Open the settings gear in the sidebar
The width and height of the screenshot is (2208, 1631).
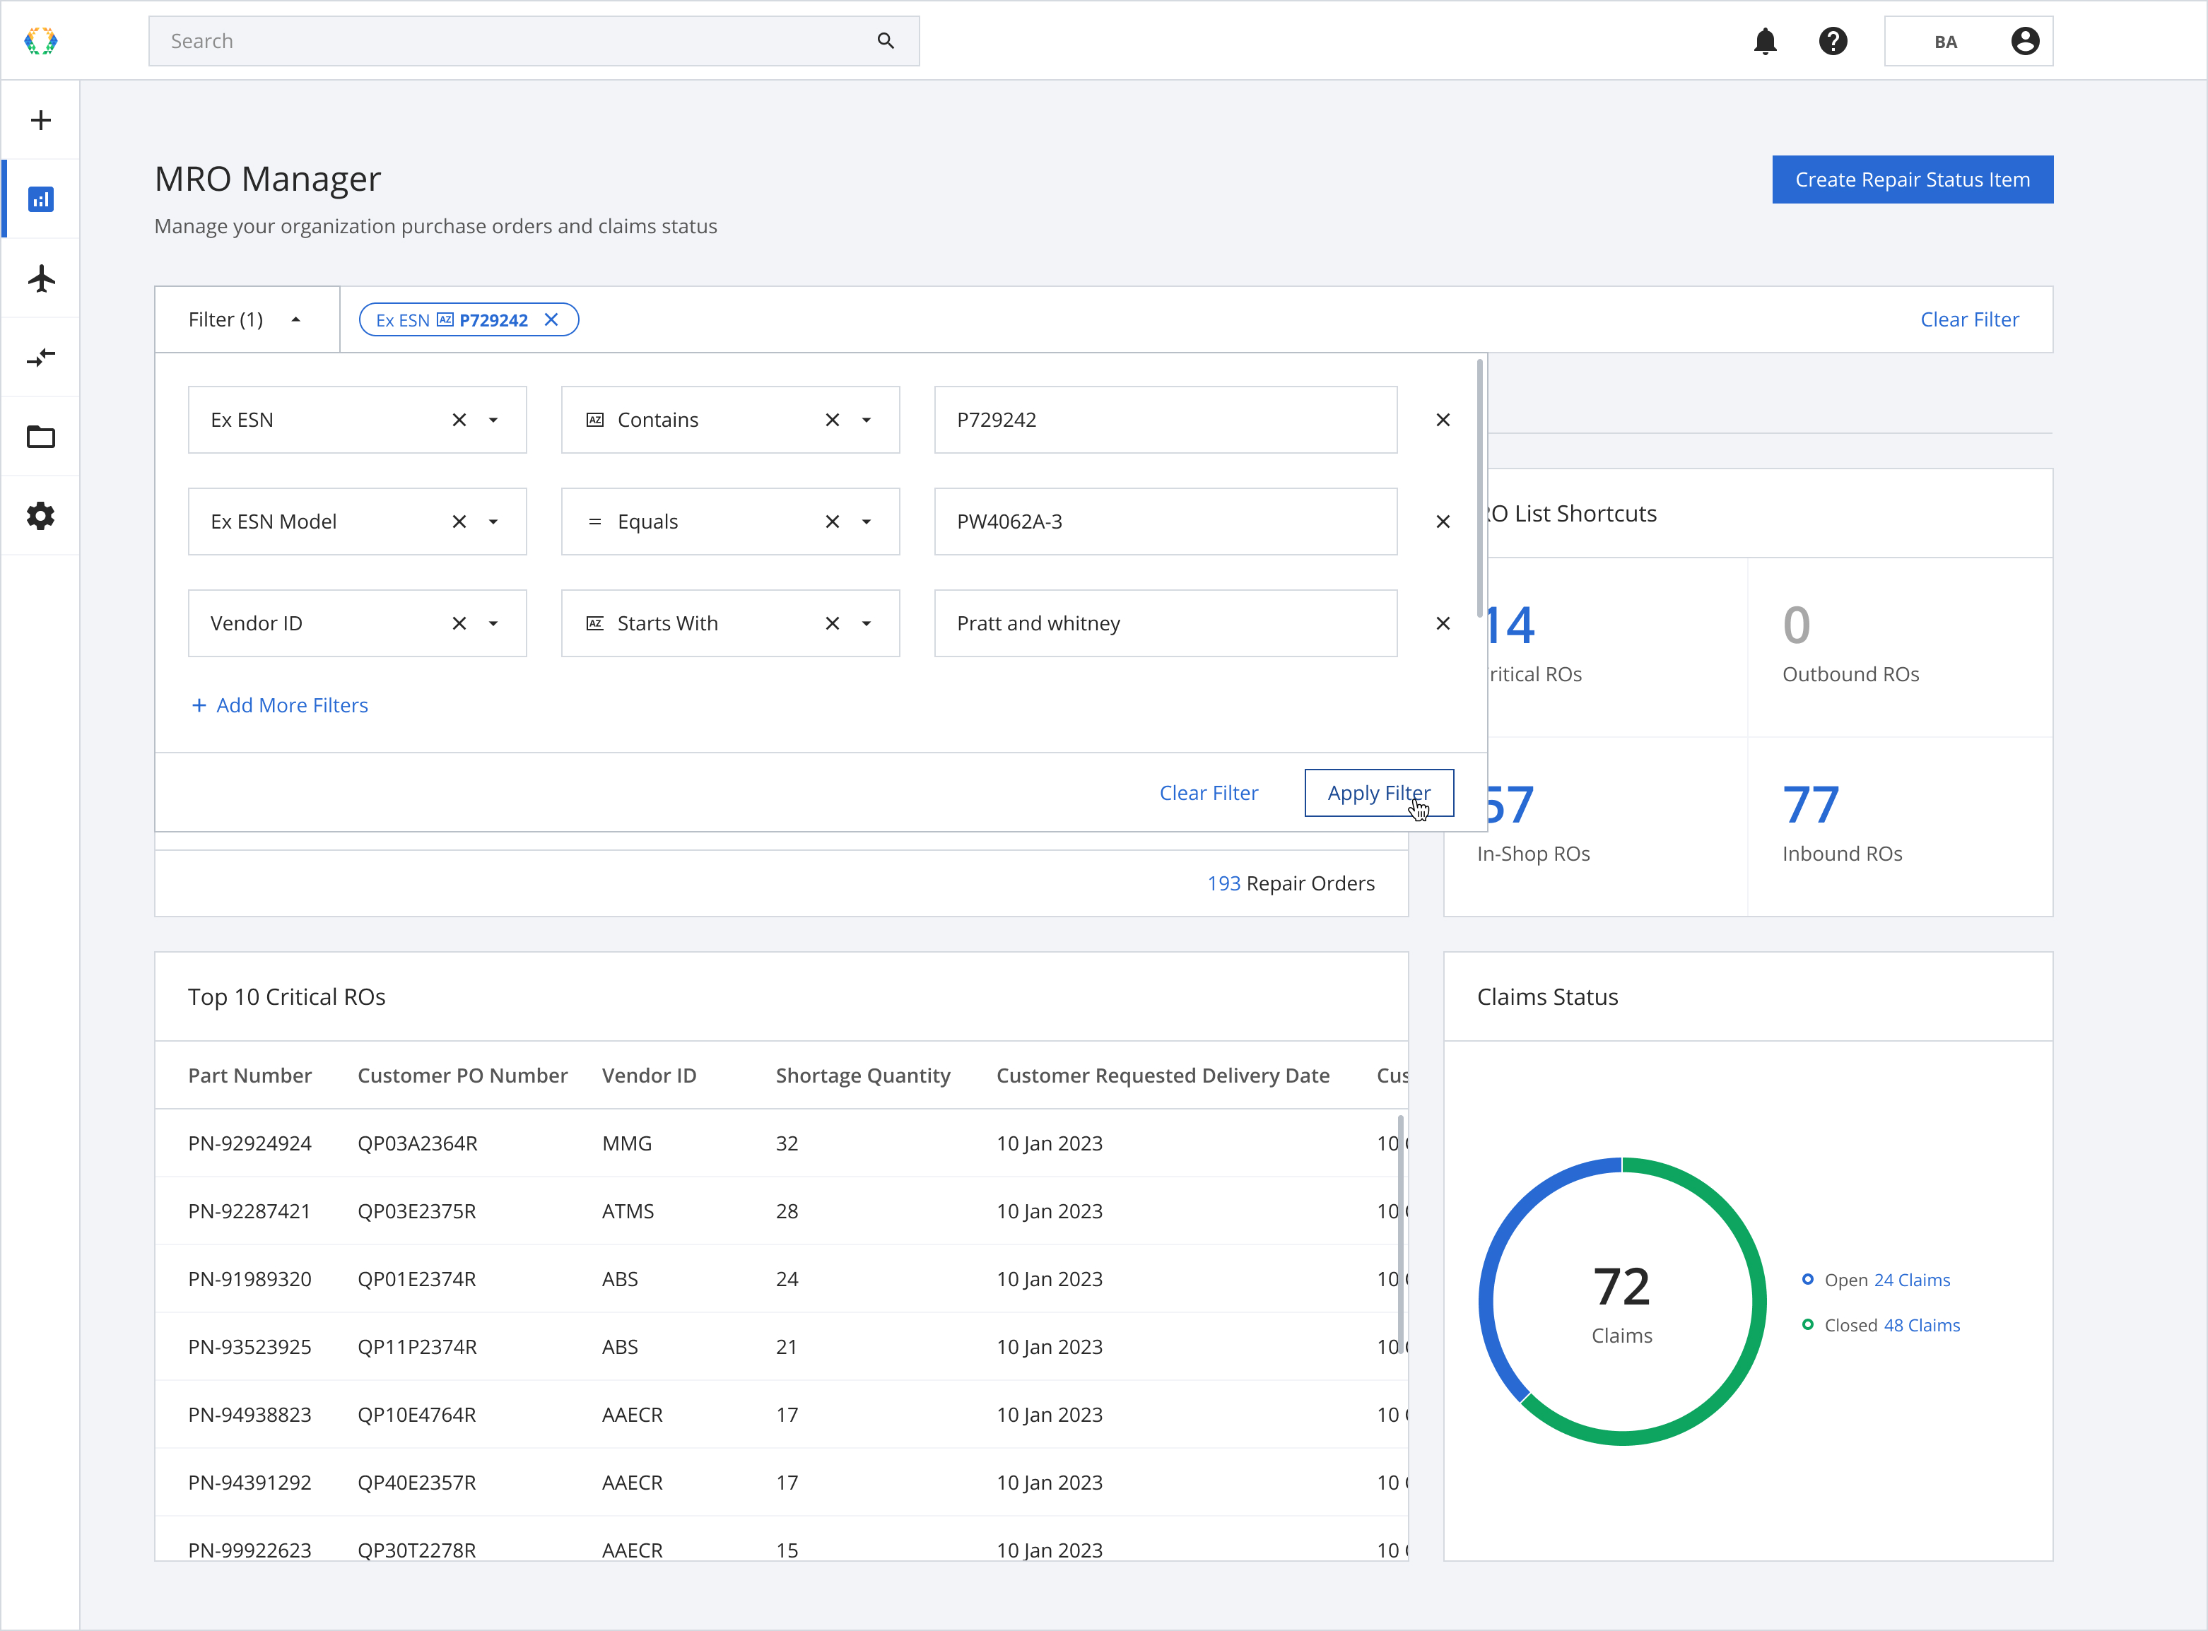(x=40, y=515)
